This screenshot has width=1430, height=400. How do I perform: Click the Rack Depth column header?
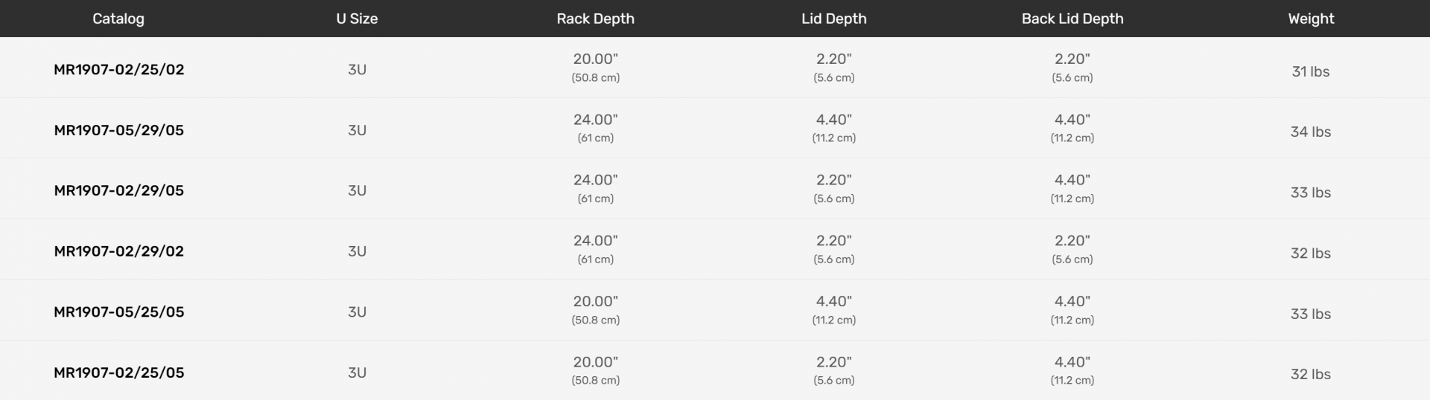pos(595,19)
